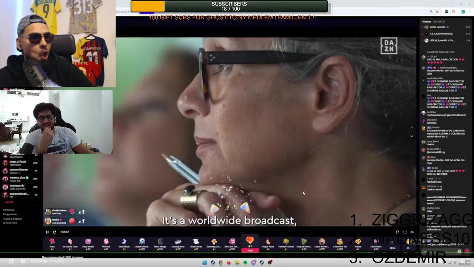The width and height of the screenshot is (474, 267).
Task: Open top viewer Andre Layman
Action: [x=447, y=27]
